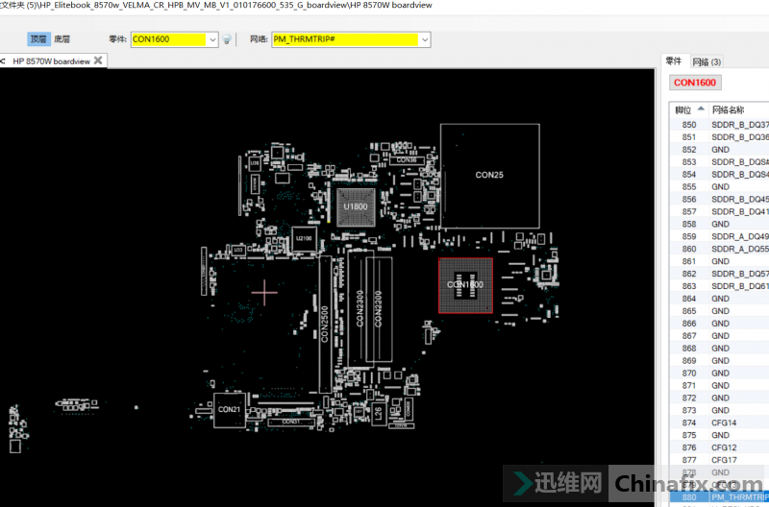Switch to the 网络 (3) tab
Image resolution: width=769 pixels, height=507 pixels.
707,61
